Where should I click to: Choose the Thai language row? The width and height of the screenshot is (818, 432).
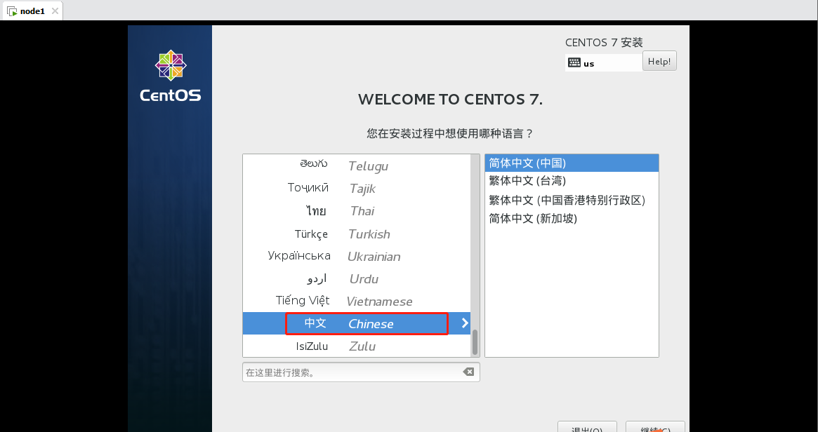click(356, 211)
